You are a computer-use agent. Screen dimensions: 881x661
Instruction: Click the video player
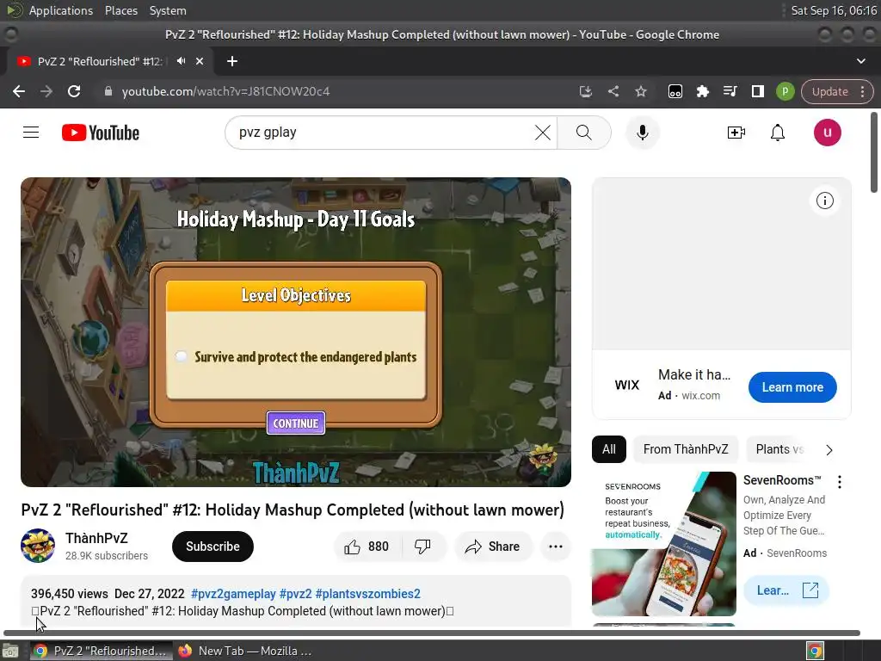point(296,332)
